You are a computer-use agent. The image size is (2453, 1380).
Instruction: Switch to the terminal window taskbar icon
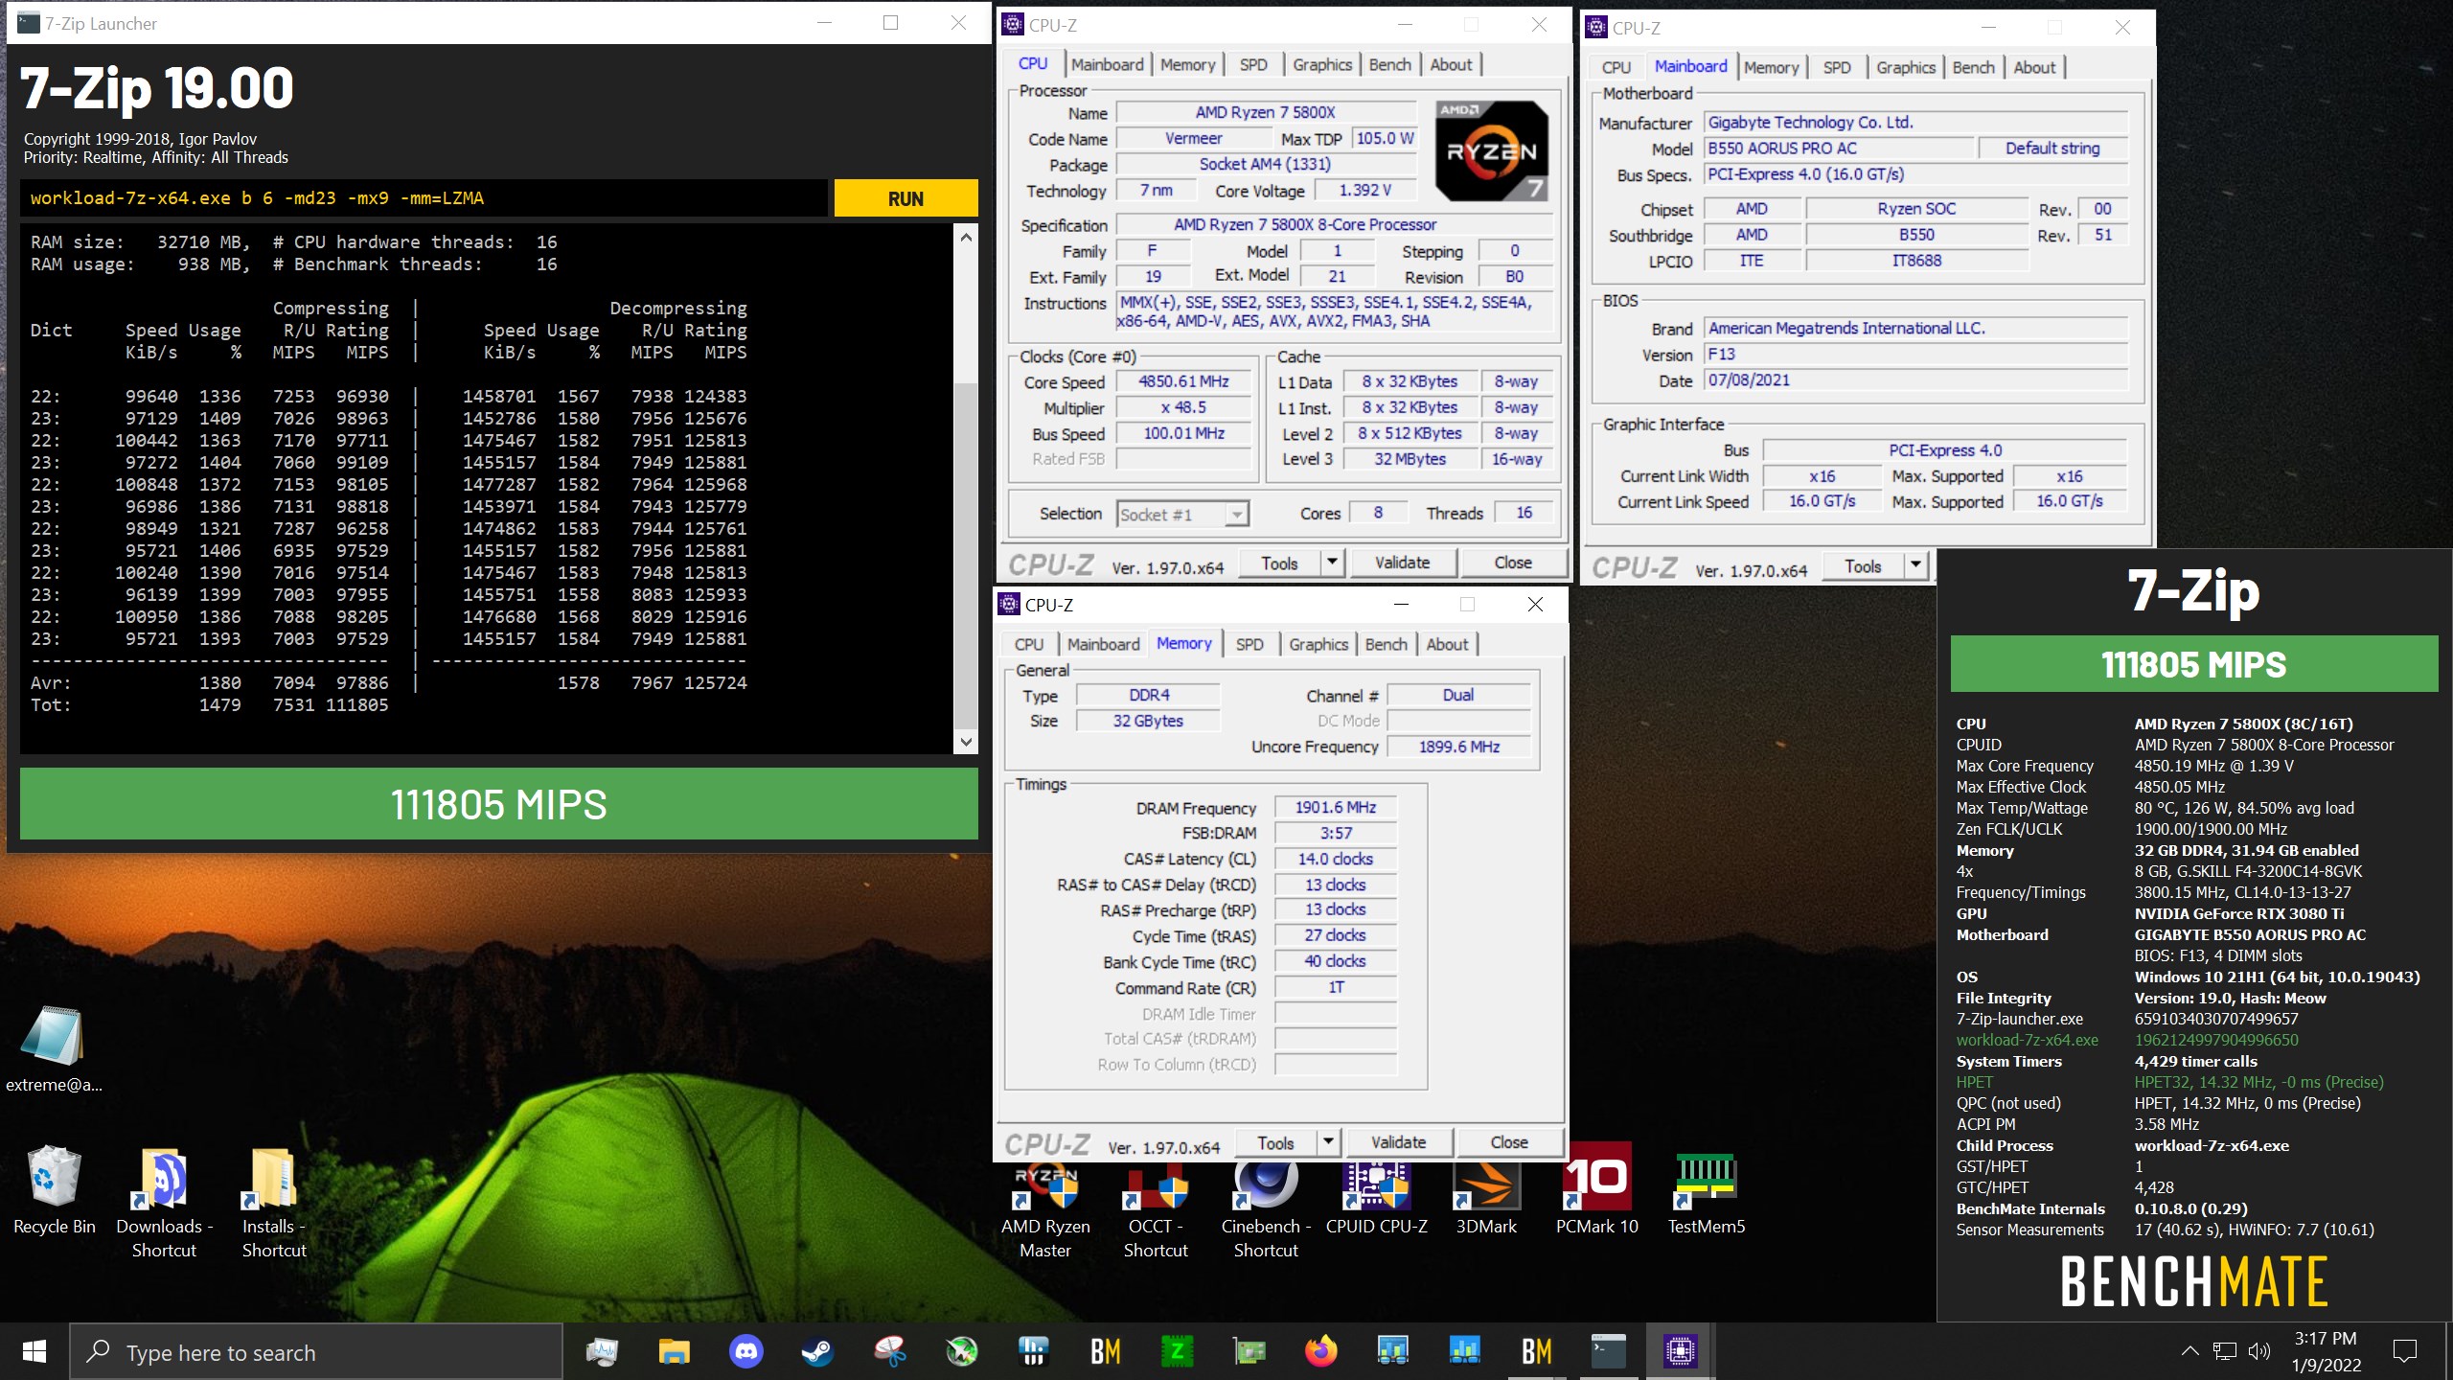[x=1609, y=1351]
